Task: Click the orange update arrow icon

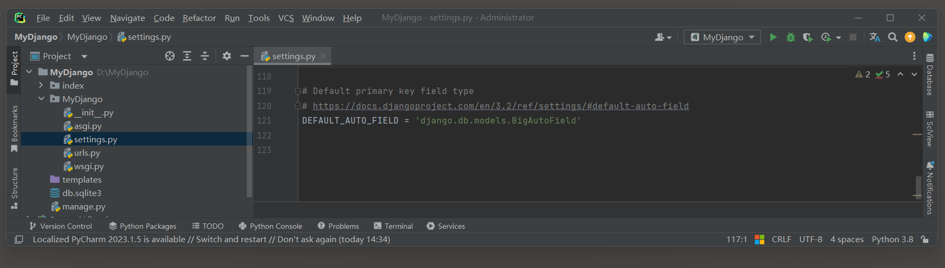Action: coord(910,37)
